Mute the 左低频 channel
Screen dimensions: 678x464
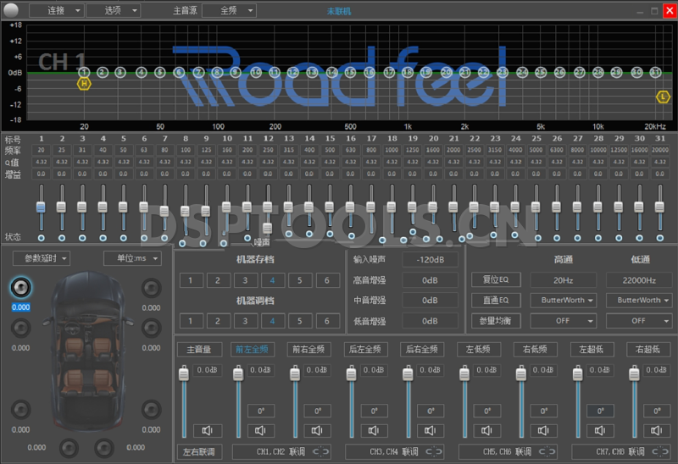487,430
